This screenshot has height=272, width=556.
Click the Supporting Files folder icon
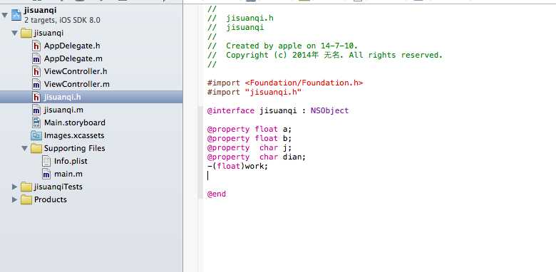click(36, 148)
